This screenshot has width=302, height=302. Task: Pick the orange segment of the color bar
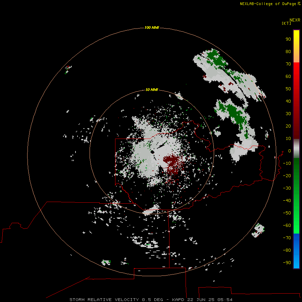pos(296,57)
